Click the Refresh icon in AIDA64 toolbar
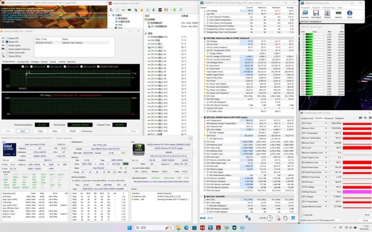The width and height of the screenshot is (372, 232). point(111,10)
